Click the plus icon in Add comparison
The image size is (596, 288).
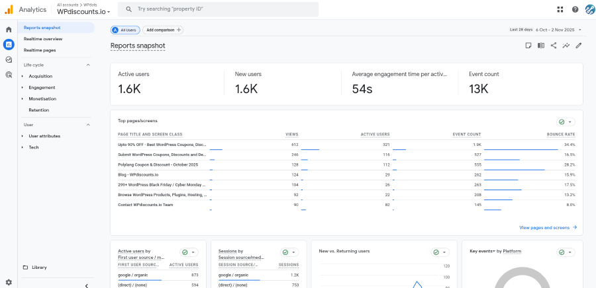coord(179,30)
